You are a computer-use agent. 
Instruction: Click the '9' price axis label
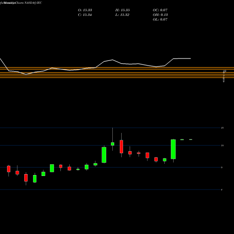[222, 168]
